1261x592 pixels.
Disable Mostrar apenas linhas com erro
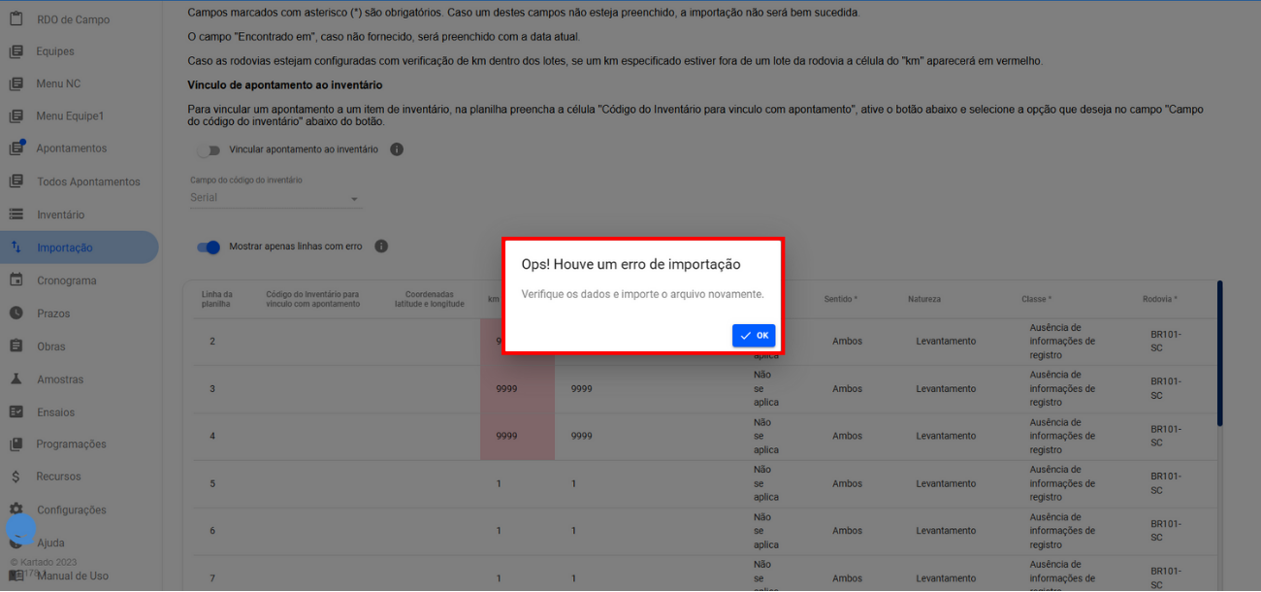coord(209,247)
